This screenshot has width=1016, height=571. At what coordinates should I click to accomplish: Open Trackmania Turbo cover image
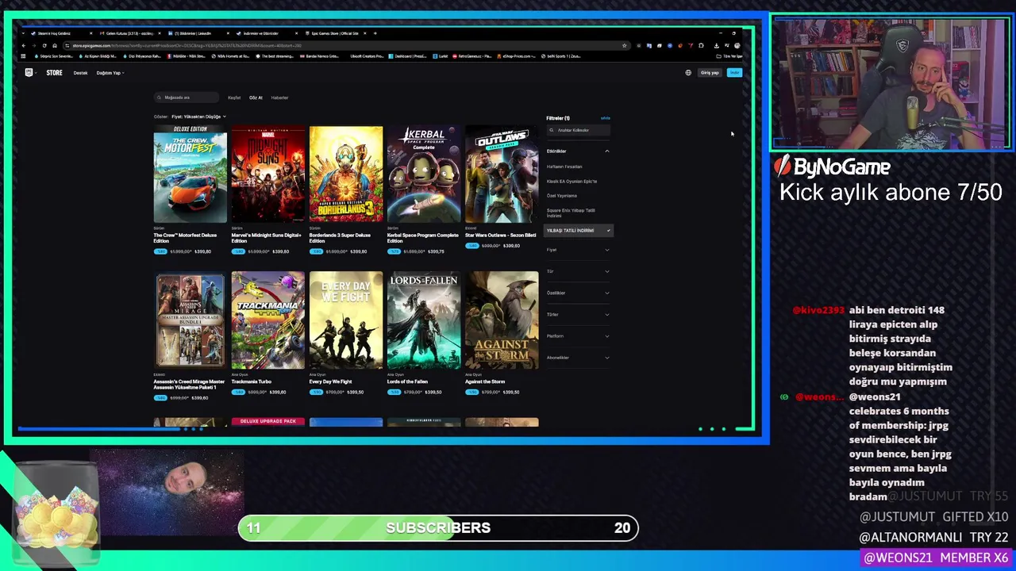[x=268, y=320]
